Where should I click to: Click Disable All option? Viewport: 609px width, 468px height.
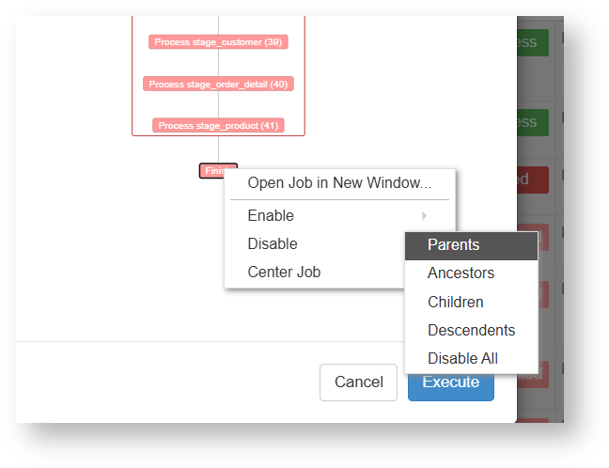pos(462,359)
